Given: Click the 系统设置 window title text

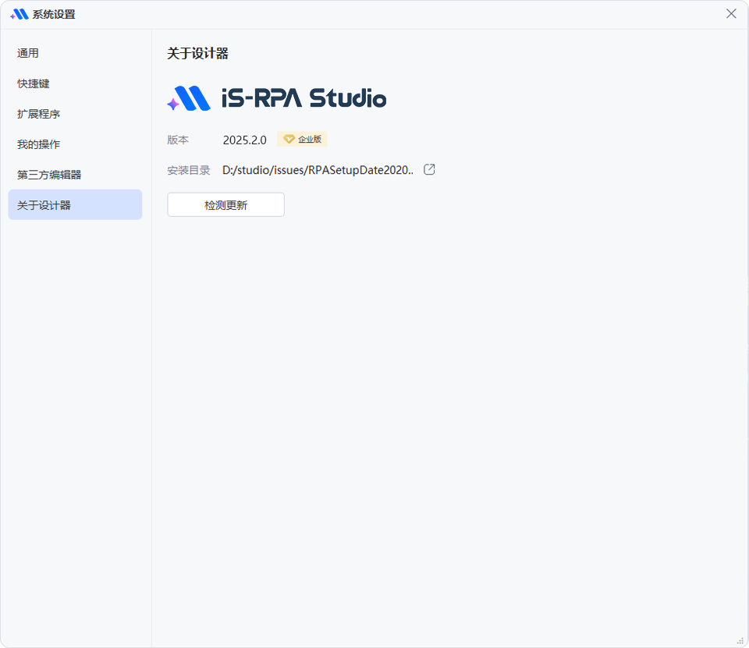Looking at the screenshot, I should [x=54, y=14].
